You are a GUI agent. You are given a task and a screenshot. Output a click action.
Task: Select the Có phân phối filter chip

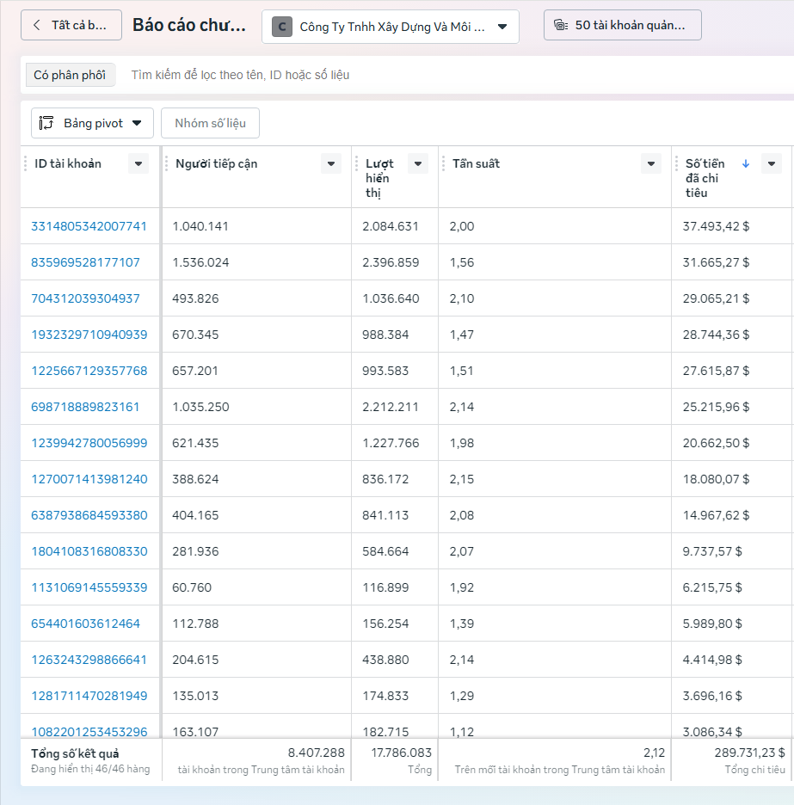point(70,75)
